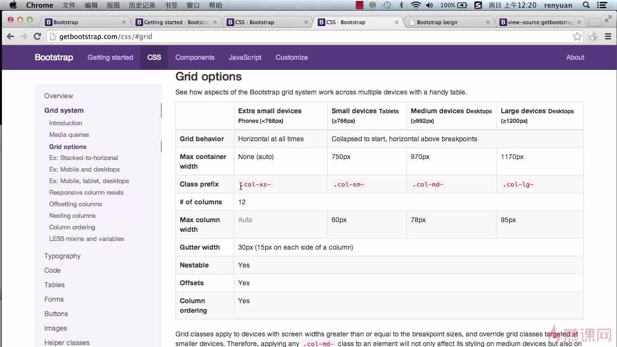The width and height of the screenshot is (617, 347).
Task: Open the volume speaker icon
Action: click(430, 5)
